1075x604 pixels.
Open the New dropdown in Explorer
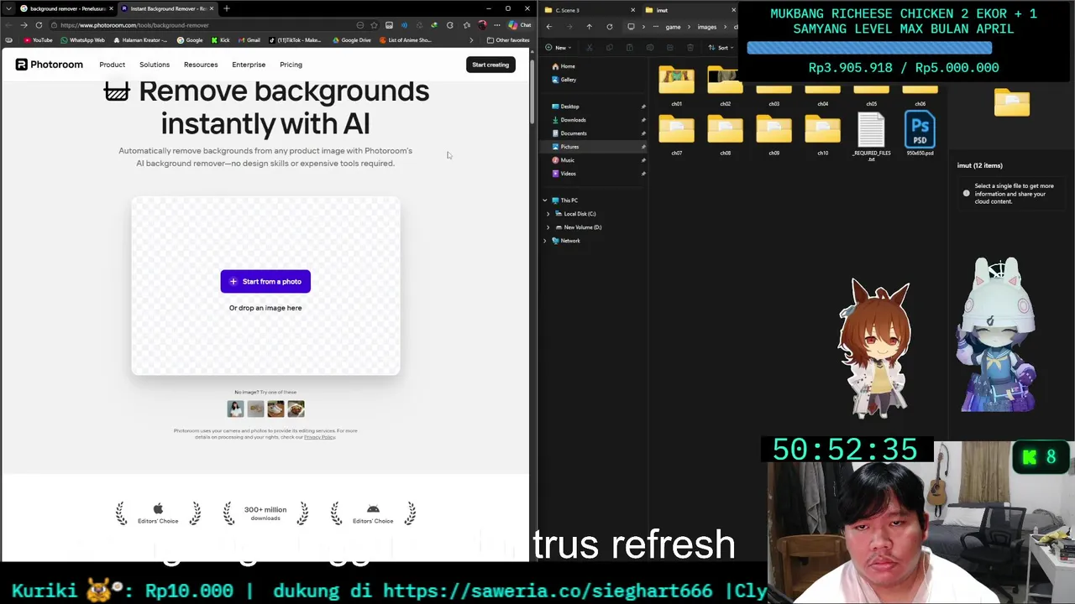[x=558, y=48]
